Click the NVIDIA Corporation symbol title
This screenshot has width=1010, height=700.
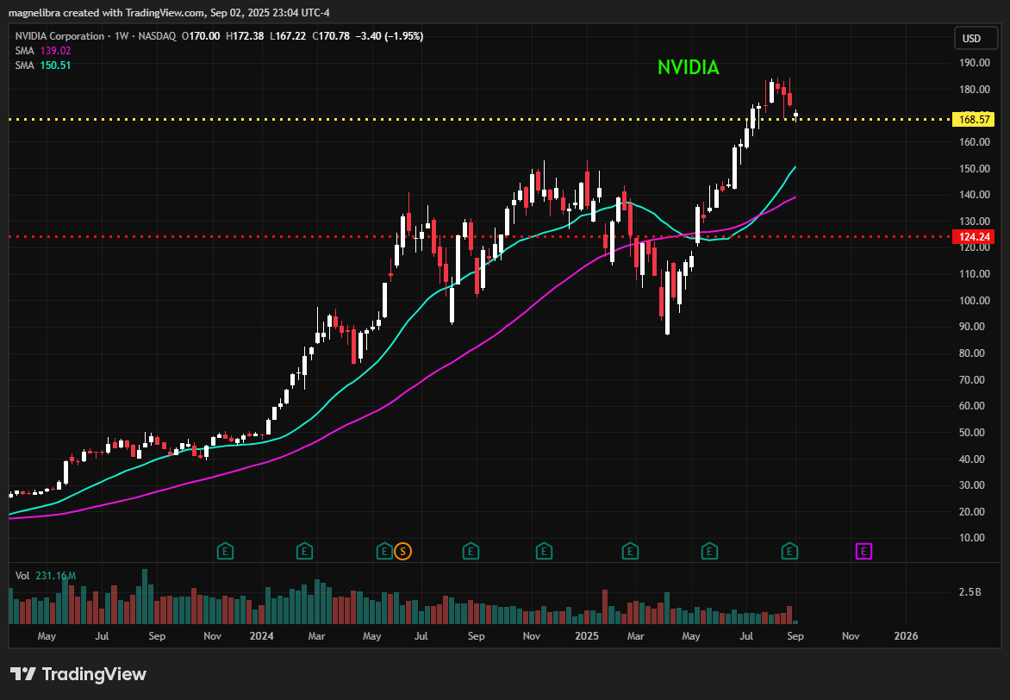[x=60, y=36]
